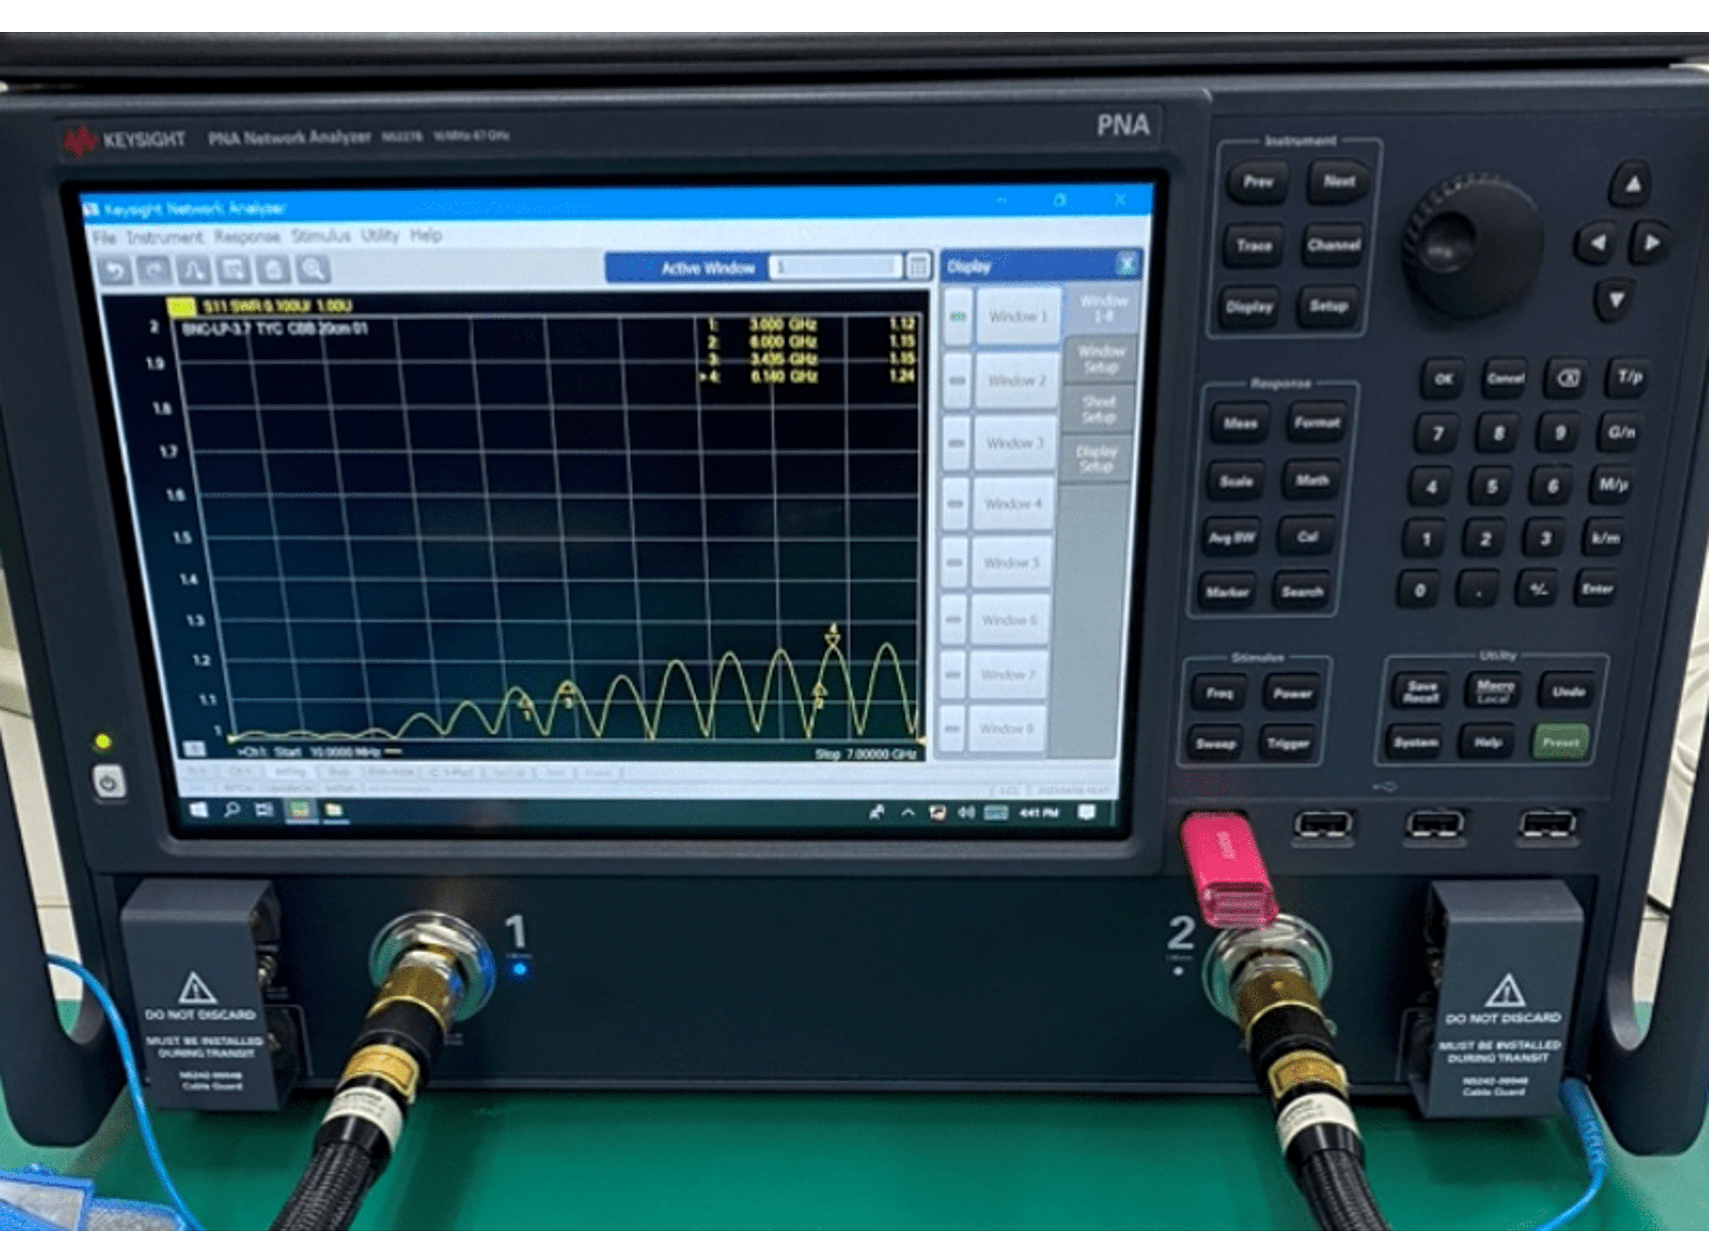Expand hidden system tray icons chevron
Screen dimensions: 1709x1256
908,813
